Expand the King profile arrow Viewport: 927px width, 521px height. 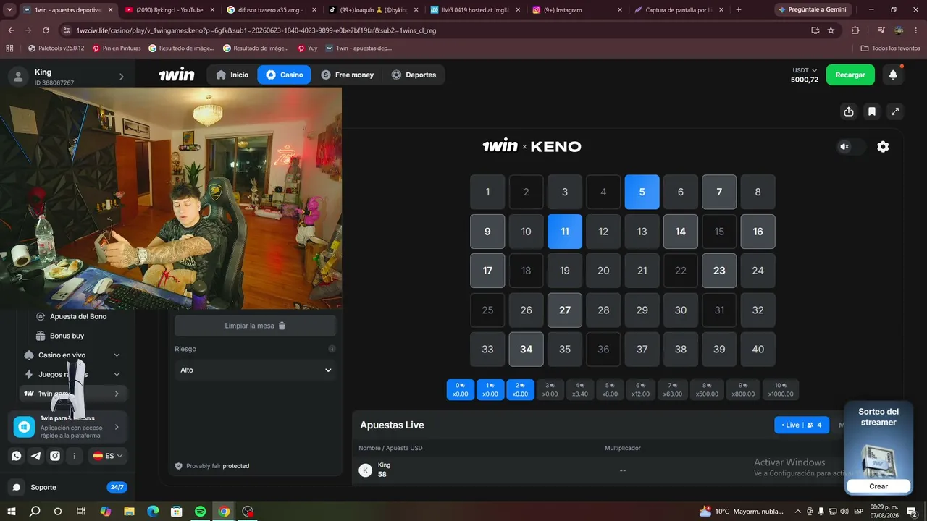click(121, 77)
